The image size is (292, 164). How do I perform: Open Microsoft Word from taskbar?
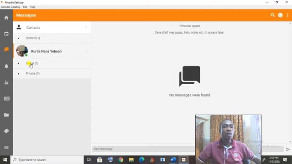point(173,160)
